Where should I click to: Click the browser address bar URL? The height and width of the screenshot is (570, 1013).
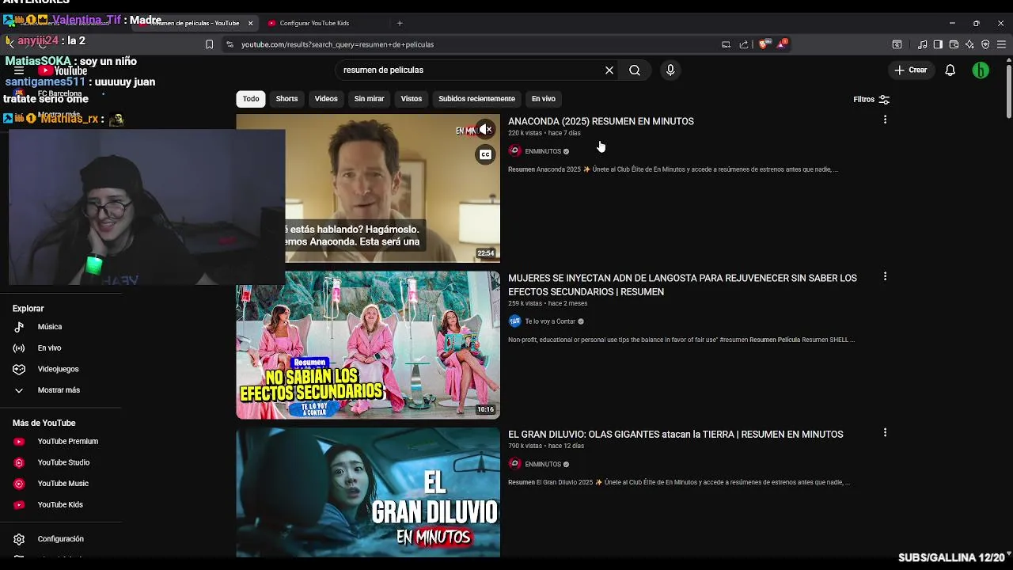337,44
